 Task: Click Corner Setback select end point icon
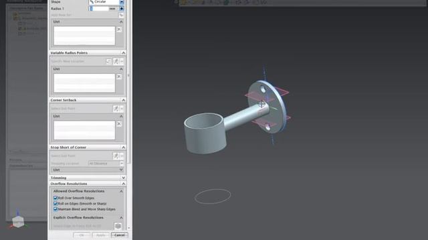[116, 109]
